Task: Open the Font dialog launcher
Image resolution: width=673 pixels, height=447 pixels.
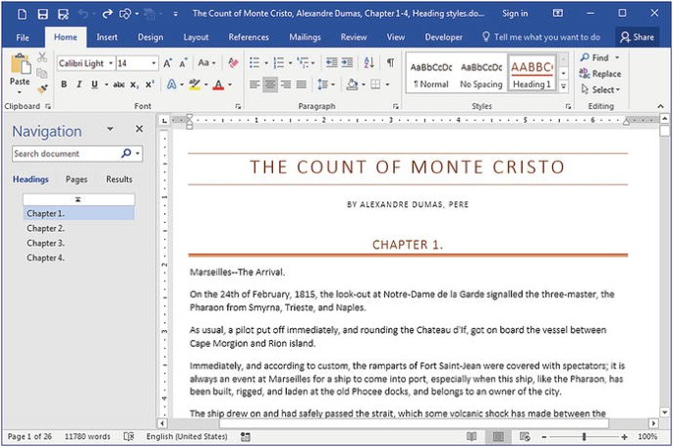Action: pyautogui.click(x=238, y=106)
